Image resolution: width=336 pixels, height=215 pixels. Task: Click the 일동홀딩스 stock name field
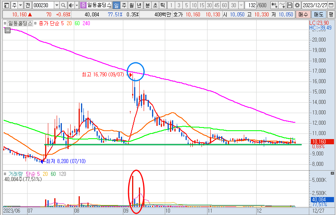[x=99, y=5]
